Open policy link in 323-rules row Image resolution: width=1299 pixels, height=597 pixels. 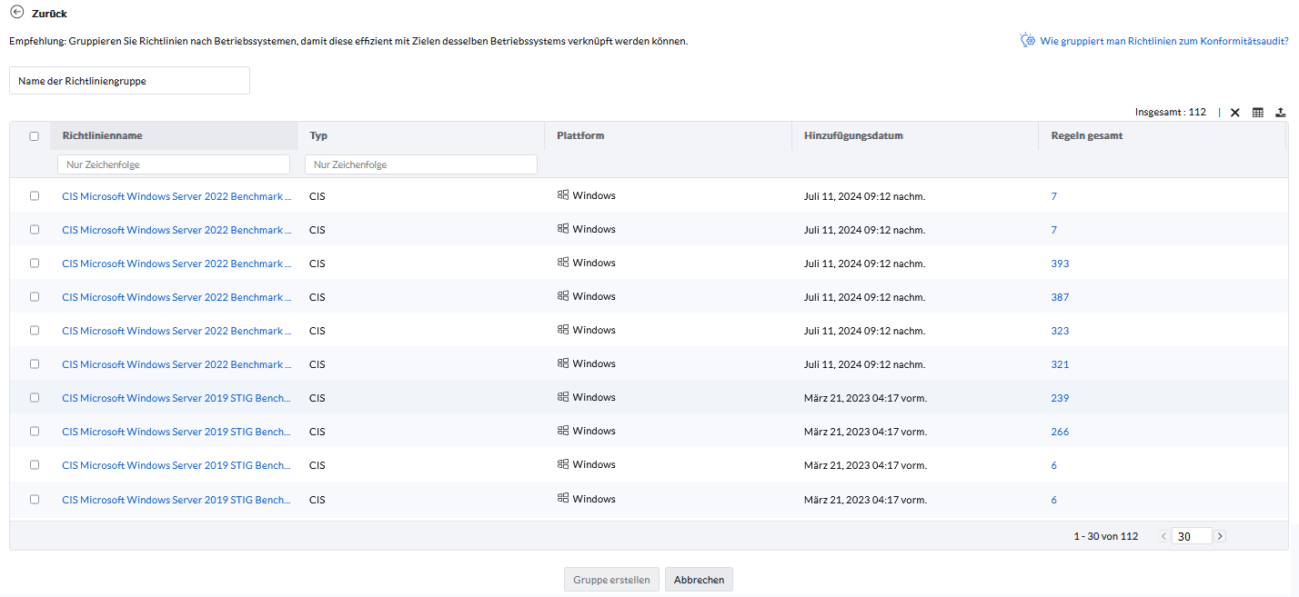point(176,331)
